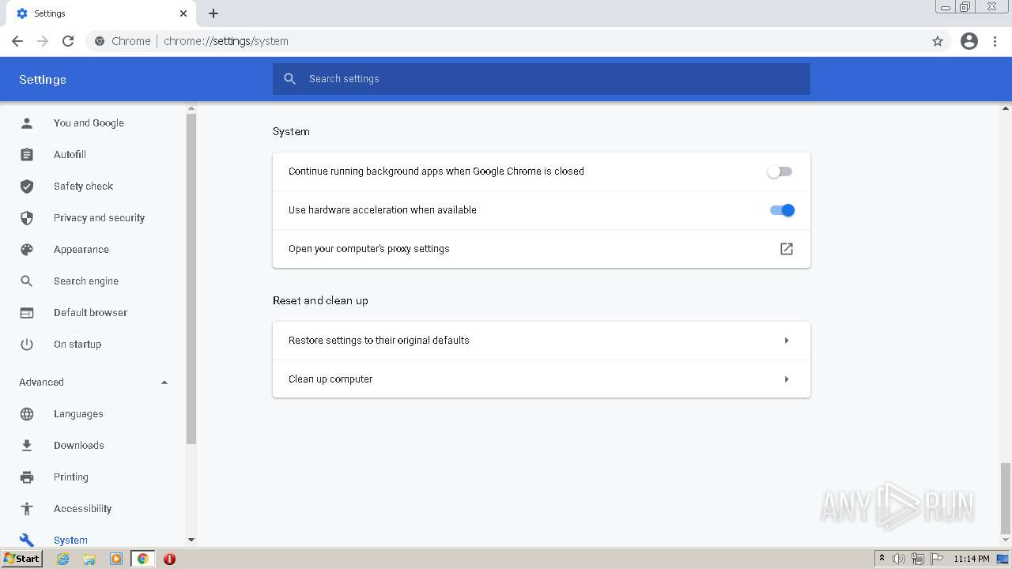This screenshot has height=569, width=1012.
Task: Click the back navigation arrow
Action: click(x=17, y=41)
